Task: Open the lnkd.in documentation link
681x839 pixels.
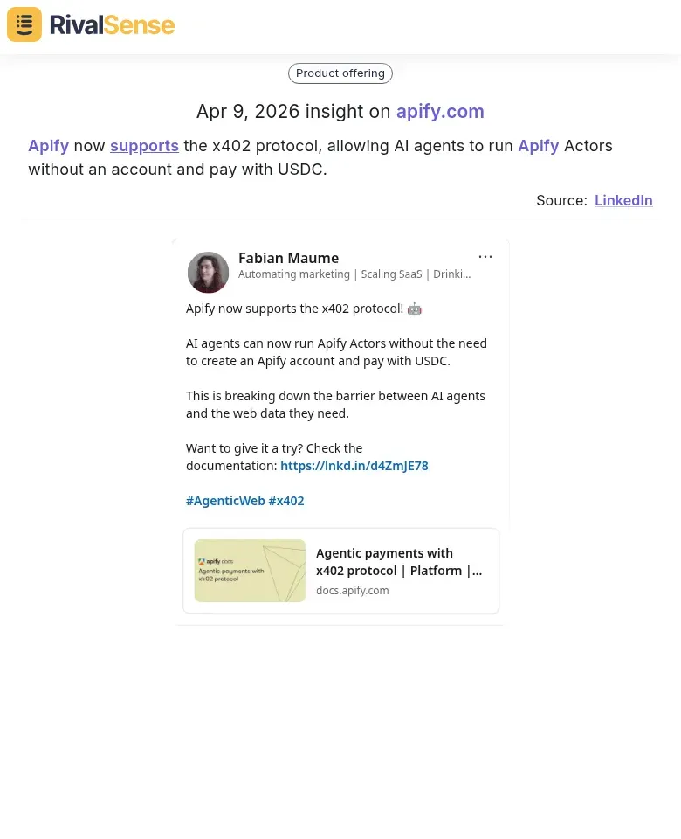Action: tap(354, 465)
